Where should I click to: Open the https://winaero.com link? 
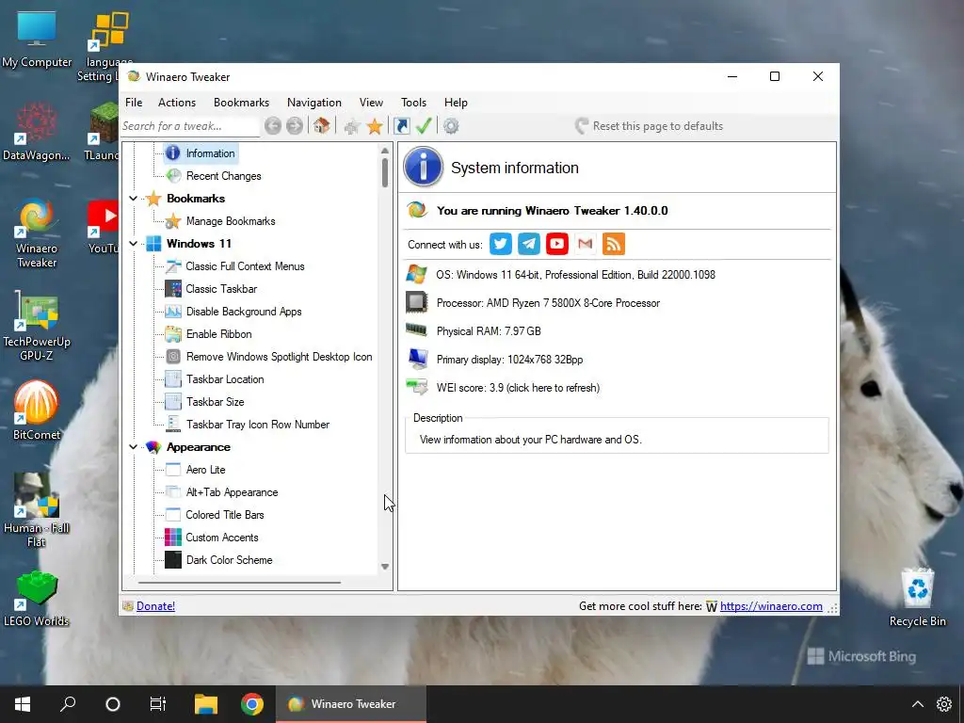(x=771, y=606)
